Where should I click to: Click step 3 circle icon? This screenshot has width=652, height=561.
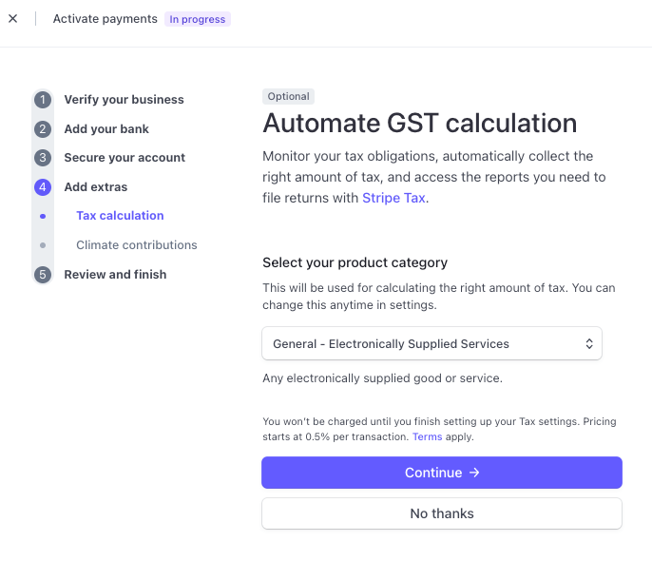43,158
